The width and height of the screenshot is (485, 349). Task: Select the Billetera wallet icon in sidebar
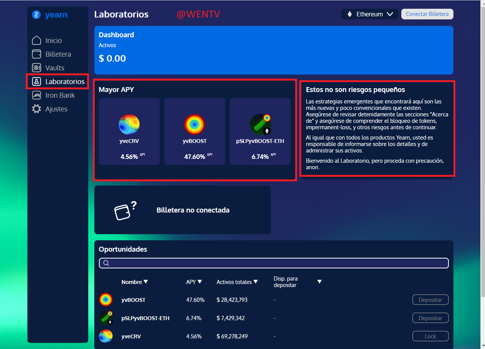pos(37,54)
